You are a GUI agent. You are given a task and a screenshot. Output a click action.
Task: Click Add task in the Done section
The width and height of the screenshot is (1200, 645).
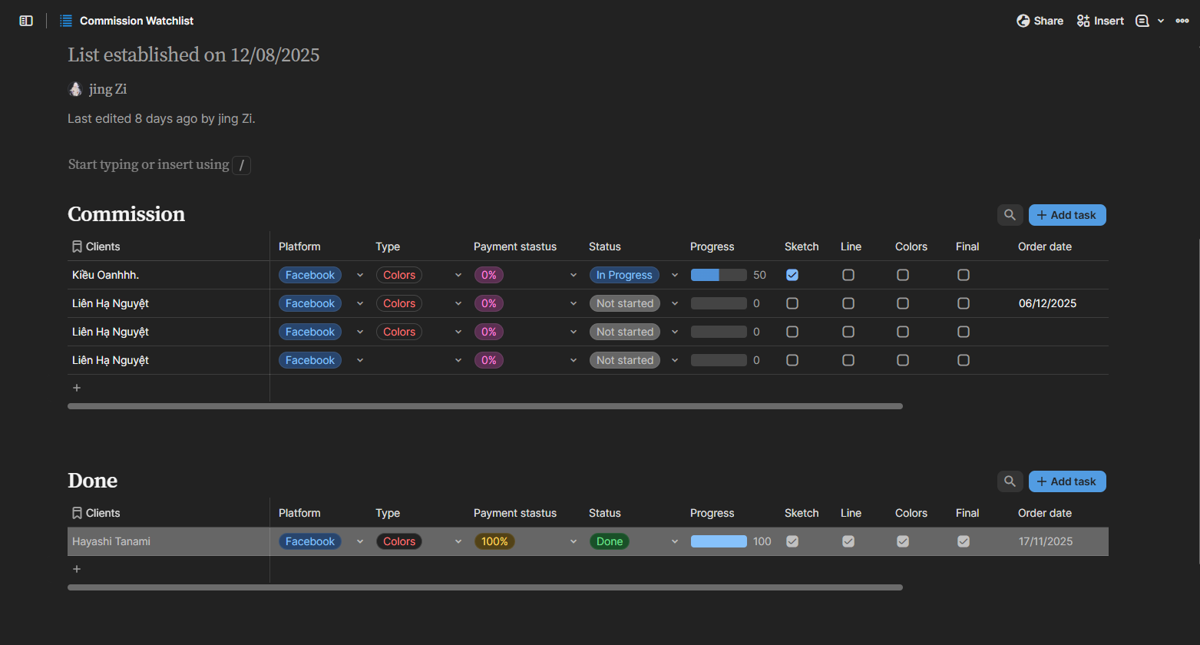pyautogui.click(x=1067, y=481)
